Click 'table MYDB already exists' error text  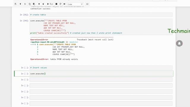(x=64, y=59)
